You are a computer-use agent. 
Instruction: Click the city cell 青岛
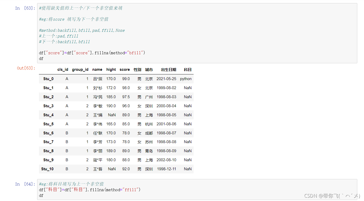[x=149, y=151]
